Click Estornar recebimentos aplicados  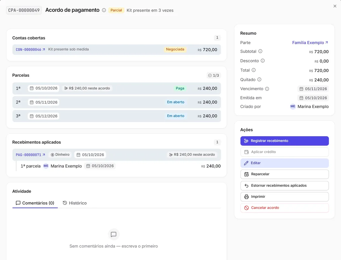coord(285,185)
